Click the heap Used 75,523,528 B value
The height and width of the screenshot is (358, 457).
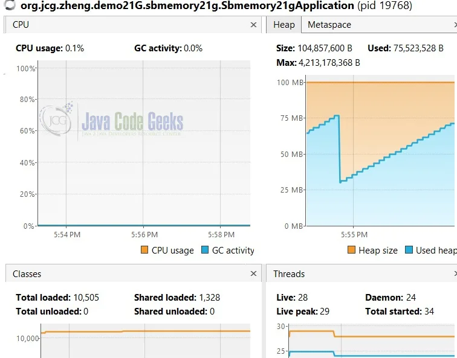point(418,48)
